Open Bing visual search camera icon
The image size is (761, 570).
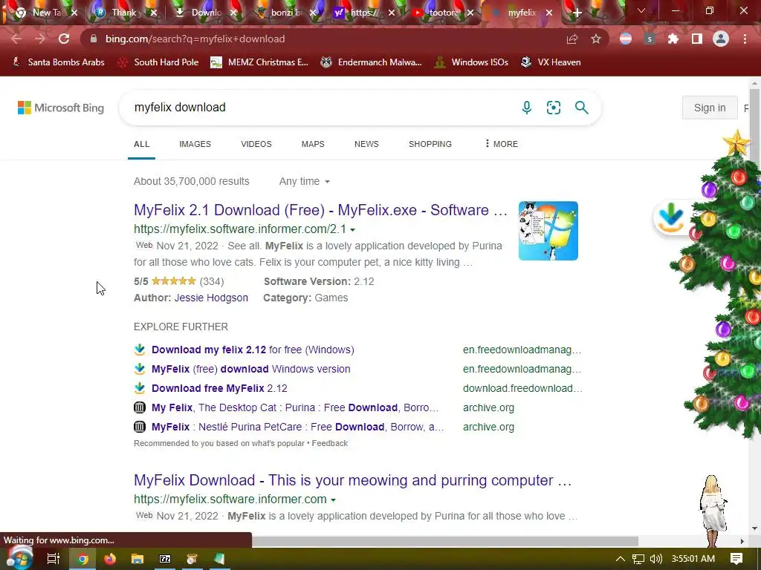tap(553, 108)
